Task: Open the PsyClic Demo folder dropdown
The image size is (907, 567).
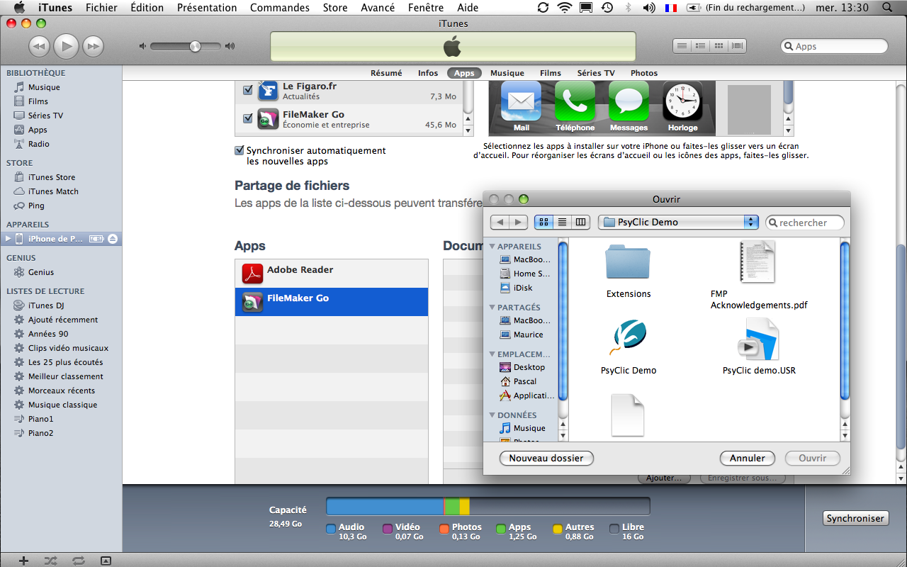Action: click(x=678, y=222)
